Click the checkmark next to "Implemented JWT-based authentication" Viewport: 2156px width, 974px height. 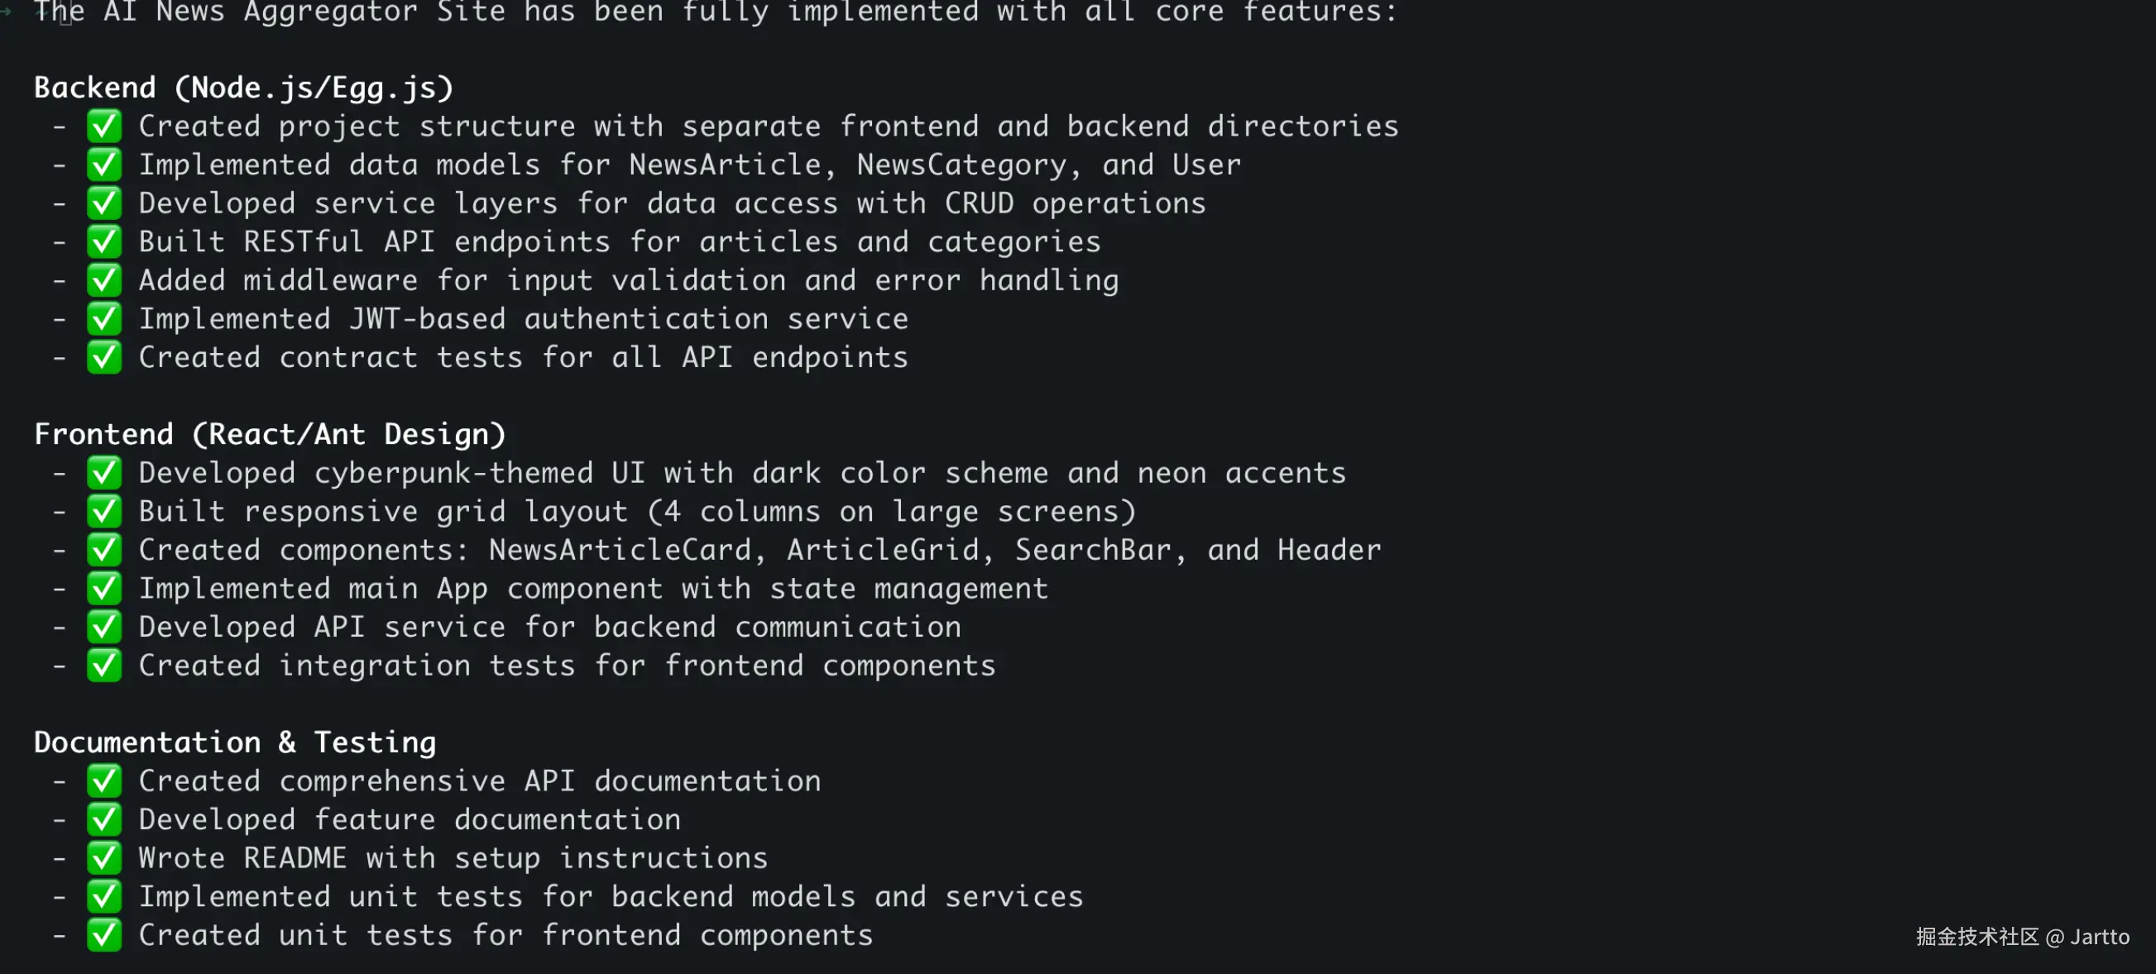coord(103,319)
